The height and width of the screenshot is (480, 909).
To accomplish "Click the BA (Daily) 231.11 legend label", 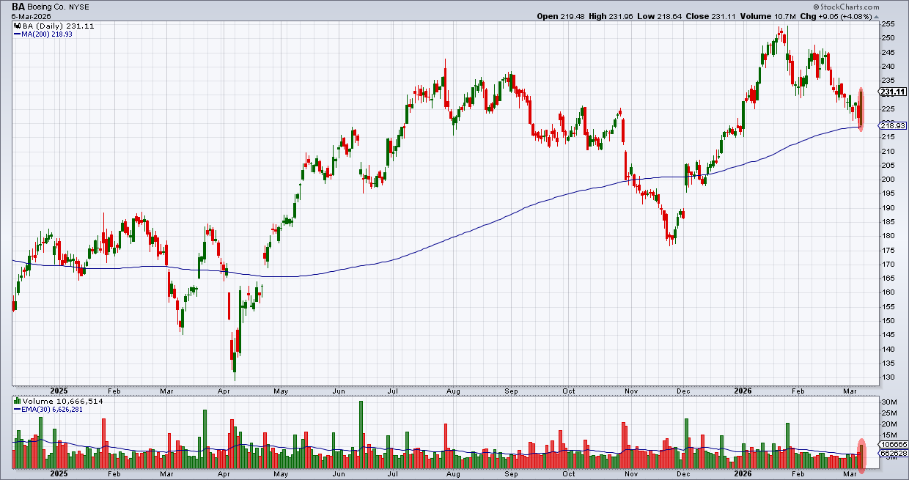I will point(59,26).
